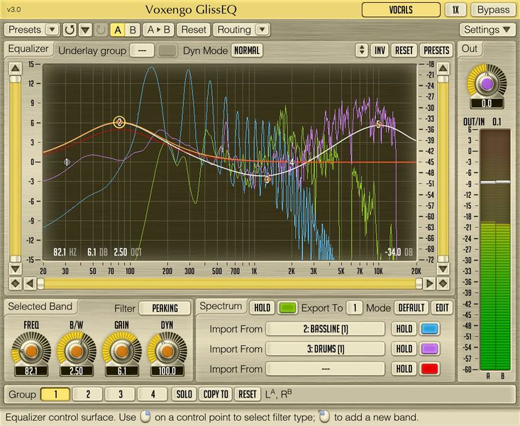Open the Spectrum tab
The width and height of the screenshot is (520, 426).
[x=221, y=307]
